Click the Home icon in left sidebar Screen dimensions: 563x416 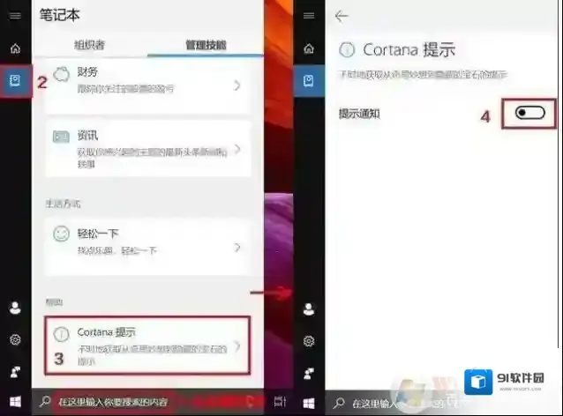pyautogui.click(x=14, y=48)
